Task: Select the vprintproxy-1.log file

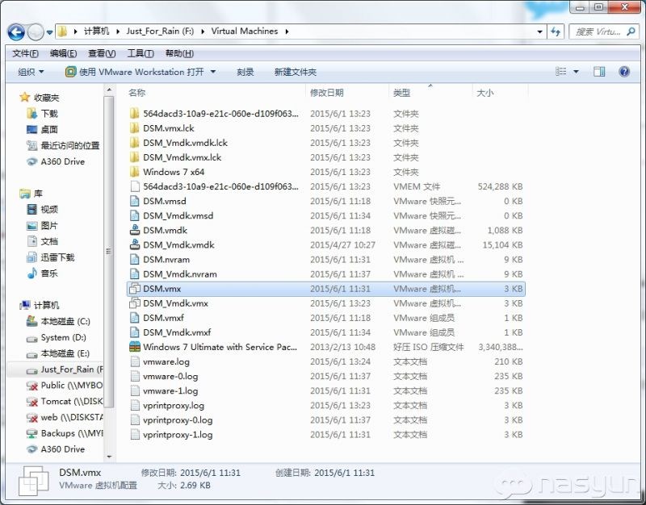Action: point(178,435)
